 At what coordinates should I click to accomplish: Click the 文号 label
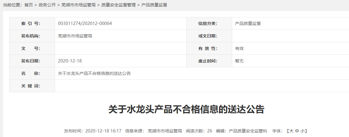click(x=31, y=48)
